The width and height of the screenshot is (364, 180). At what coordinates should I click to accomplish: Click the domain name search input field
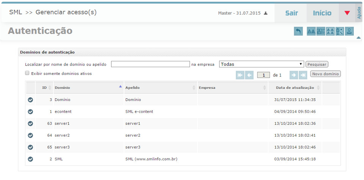tap(150, 64)
